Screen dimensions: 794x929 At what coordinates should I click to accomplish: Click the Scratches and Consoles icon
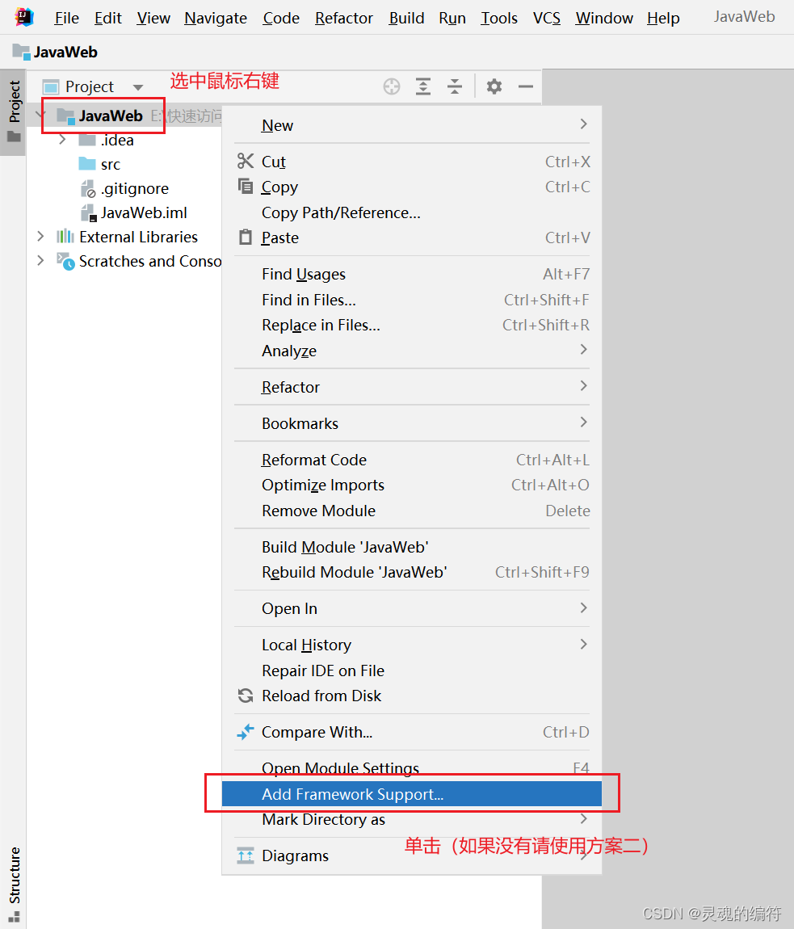[65, 261]
